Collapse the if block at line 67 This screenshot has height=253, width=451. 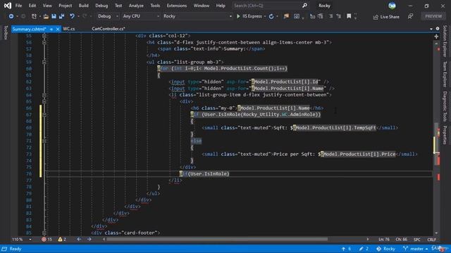point(44,115)
